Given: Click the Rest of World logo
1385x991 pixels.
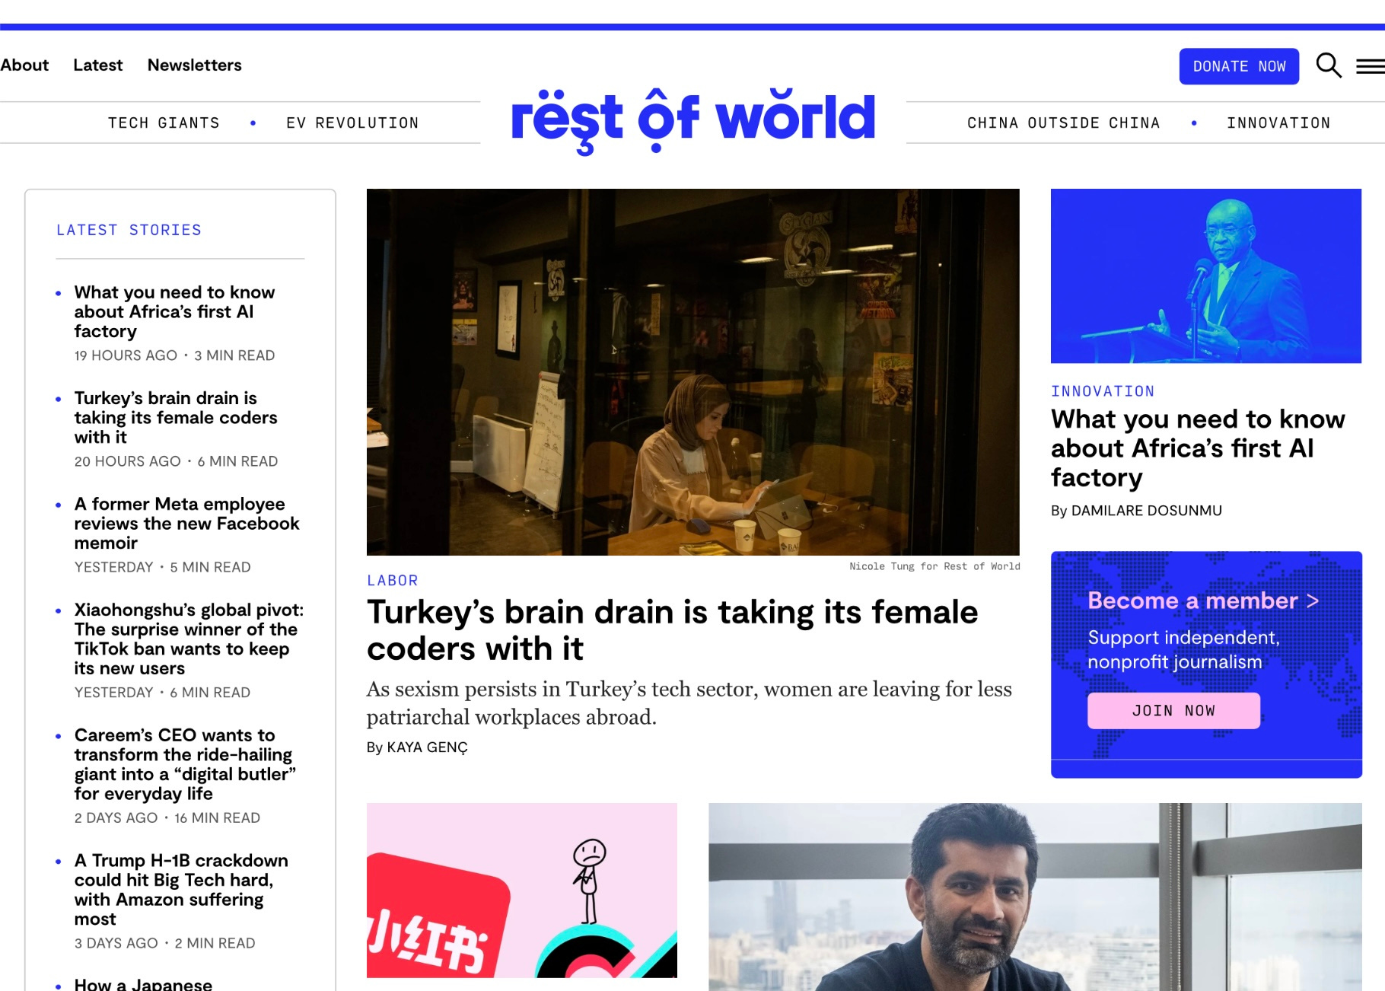Looking at the screenshot, I should click(693, 121).
